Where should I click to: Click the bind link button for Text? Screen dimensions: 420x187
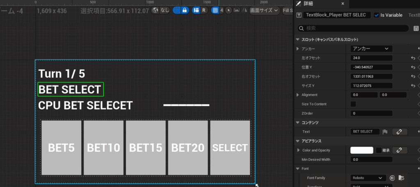pos(399,132)
